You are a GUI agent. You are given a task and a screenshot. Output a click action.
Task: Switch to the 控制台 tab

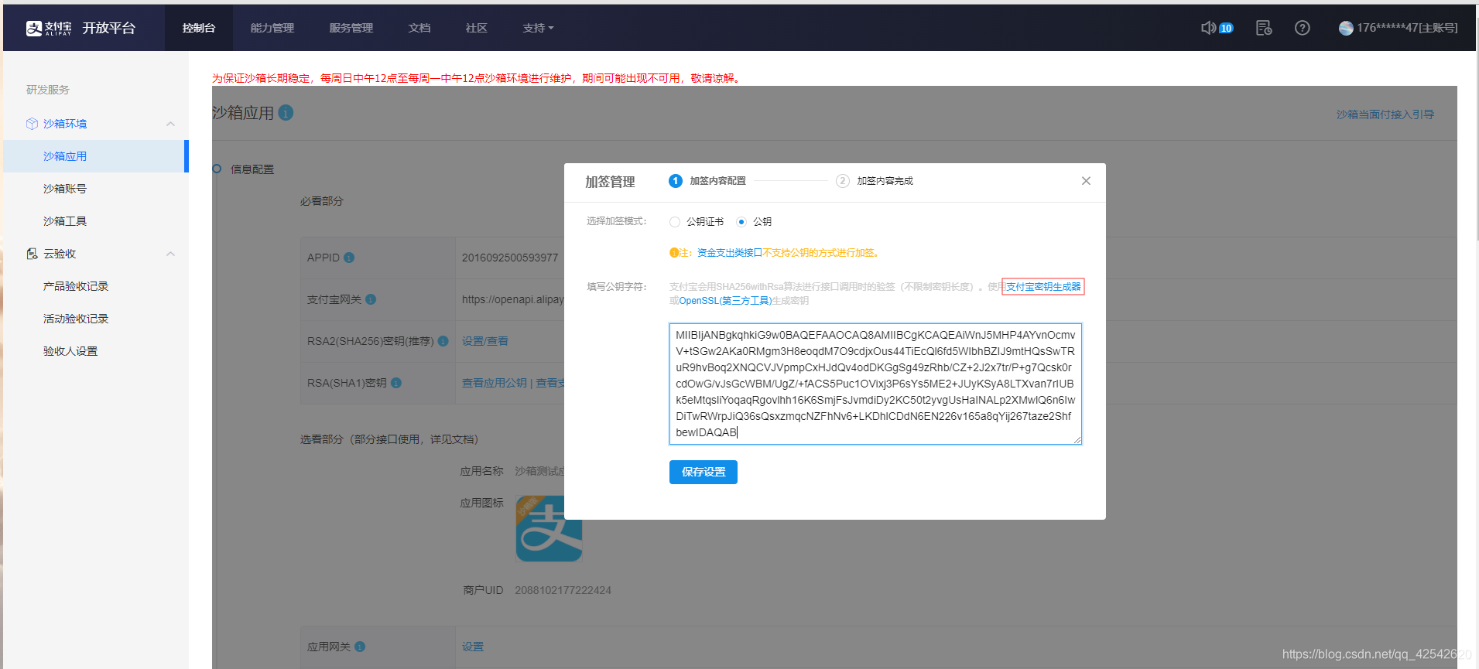point(199,28)
